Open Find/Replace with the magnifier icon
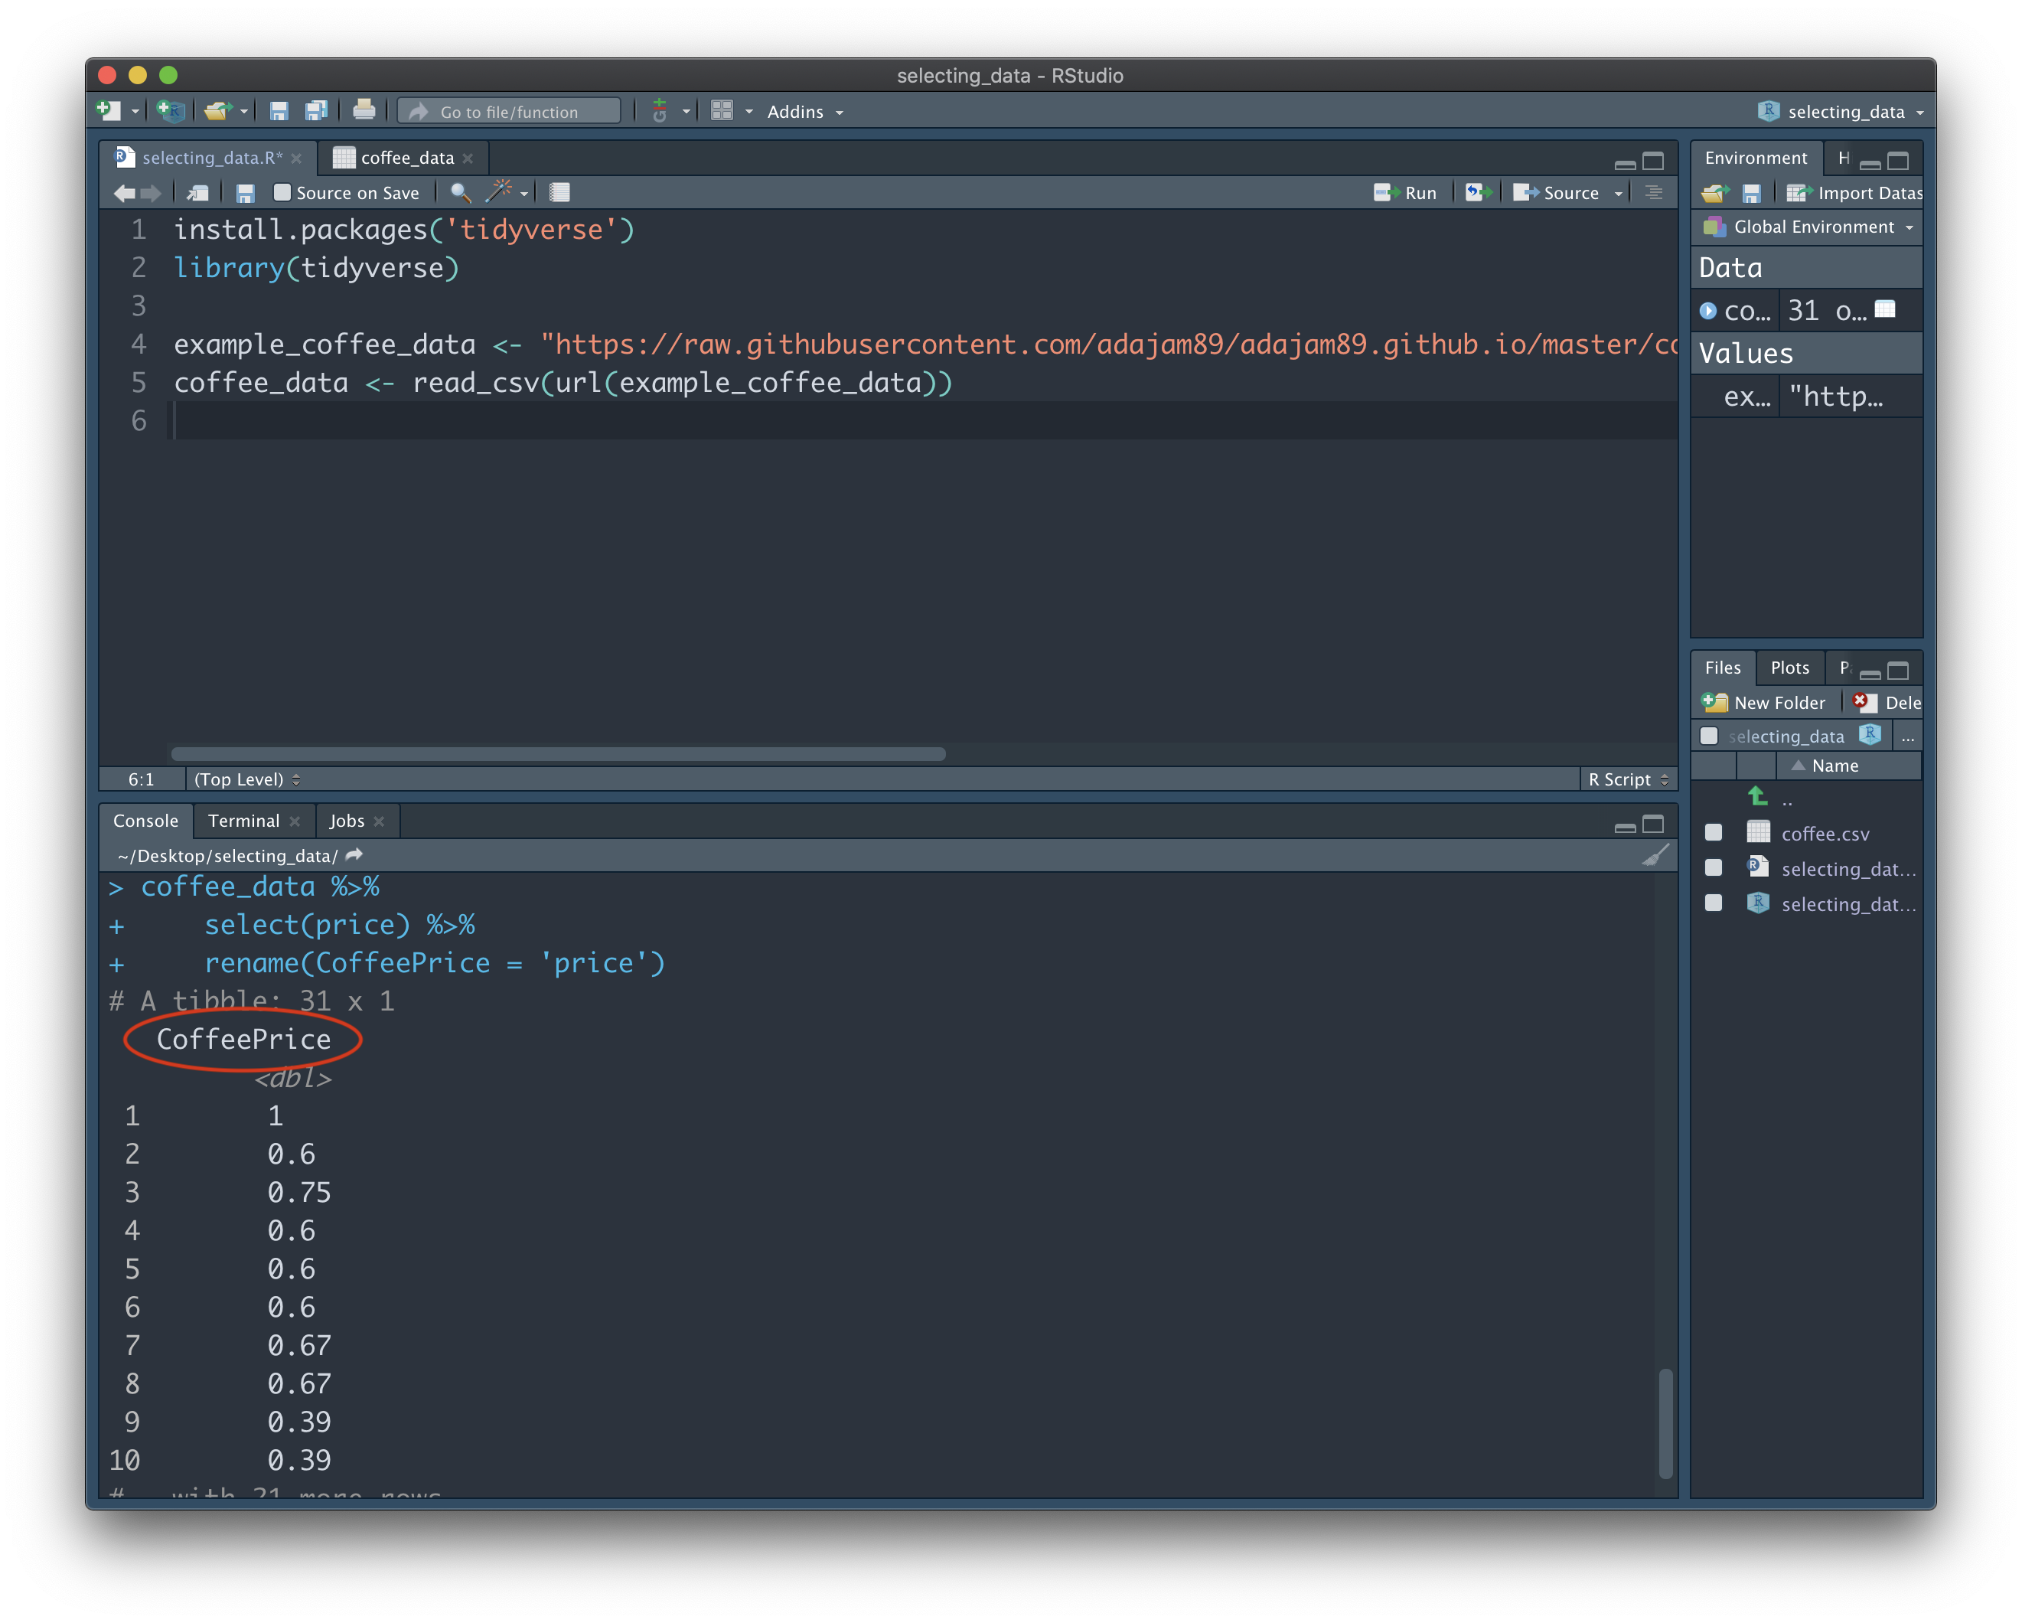This screenshot has height=1623, width=2022. pos(459,192)
